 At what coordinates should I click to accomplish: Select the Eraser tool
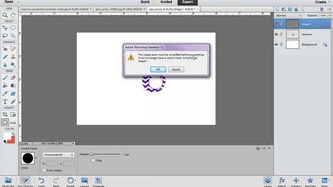(13, 77)
